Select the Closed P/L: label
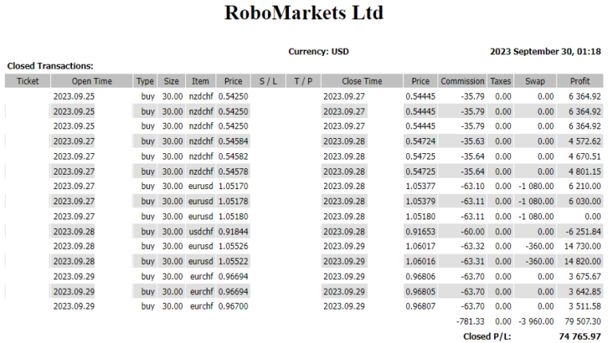 (x=487, y=337)
